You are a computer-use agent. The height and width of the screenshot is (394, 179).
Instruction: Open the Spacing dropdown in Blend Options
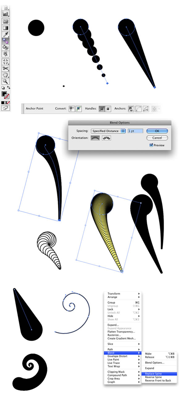108,131
